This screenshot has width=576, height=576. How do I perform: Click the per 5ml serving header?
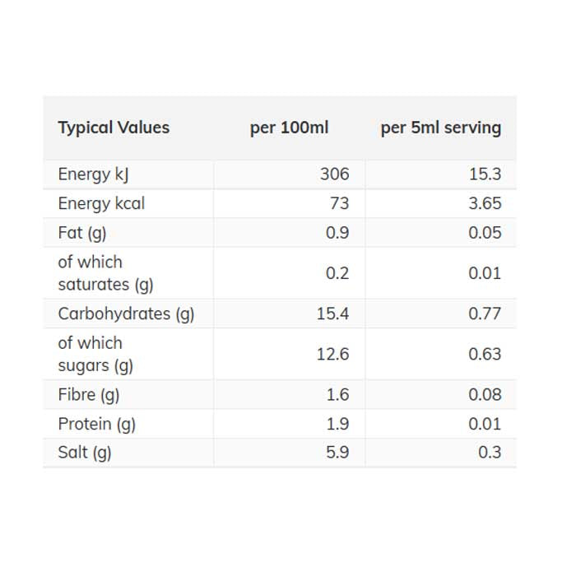click(440, 128)
